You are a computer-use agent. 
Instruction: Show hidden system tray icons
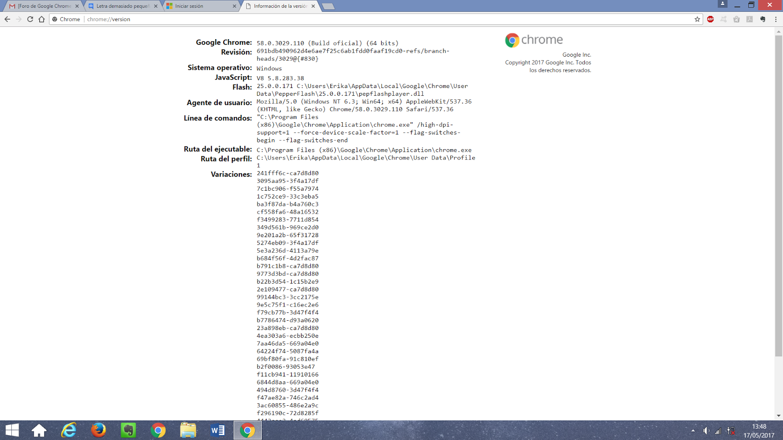tap(693, 431)
